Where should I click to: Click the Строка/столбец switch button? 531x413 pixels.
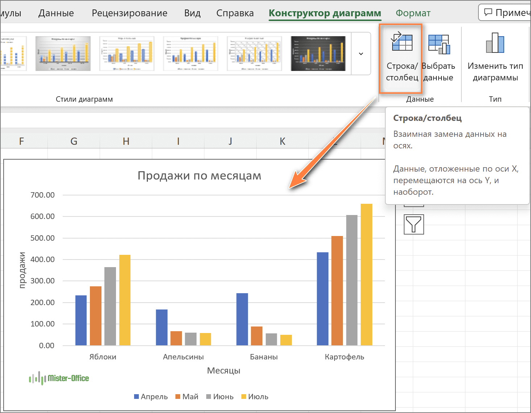coord(401,58)
